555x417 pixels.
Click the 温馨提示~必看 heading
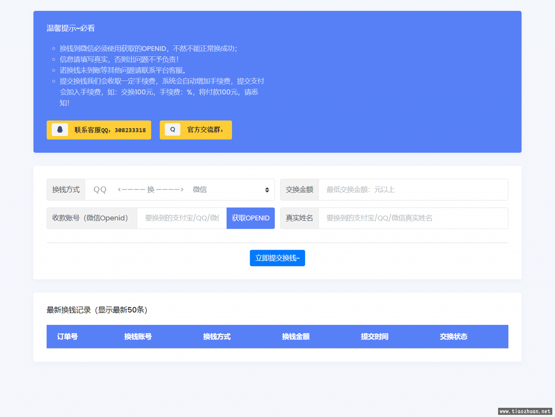(x=71, y=28)
